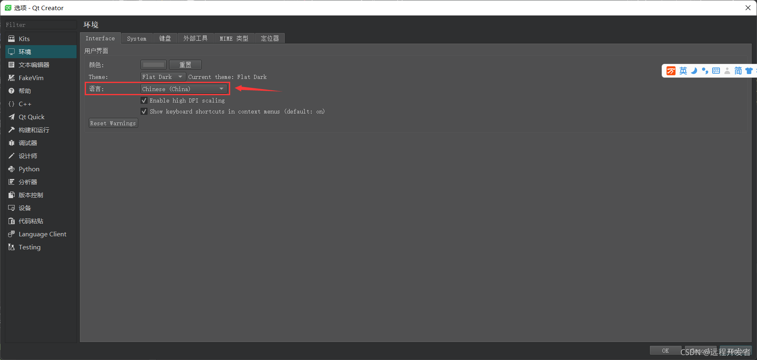The image size is (757, 360).
Task: Open the Python settings category
Action: pos(41,169)
